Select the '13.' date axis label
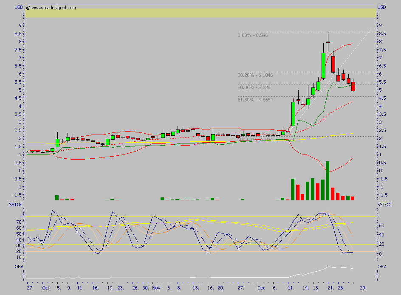This screenshot has height=295, width=401. pos(196,288)
